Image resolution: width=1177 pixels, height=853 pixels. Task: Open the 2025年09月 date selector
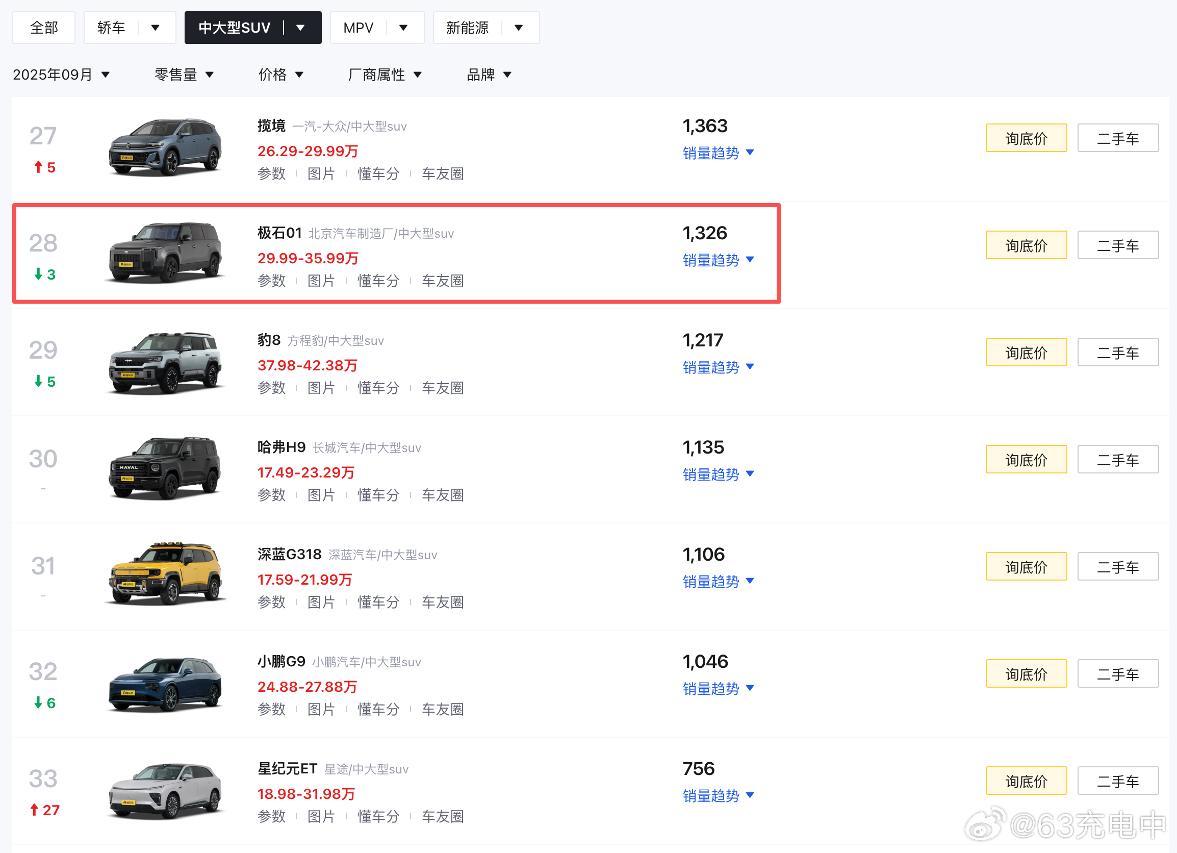pos(61,75)
